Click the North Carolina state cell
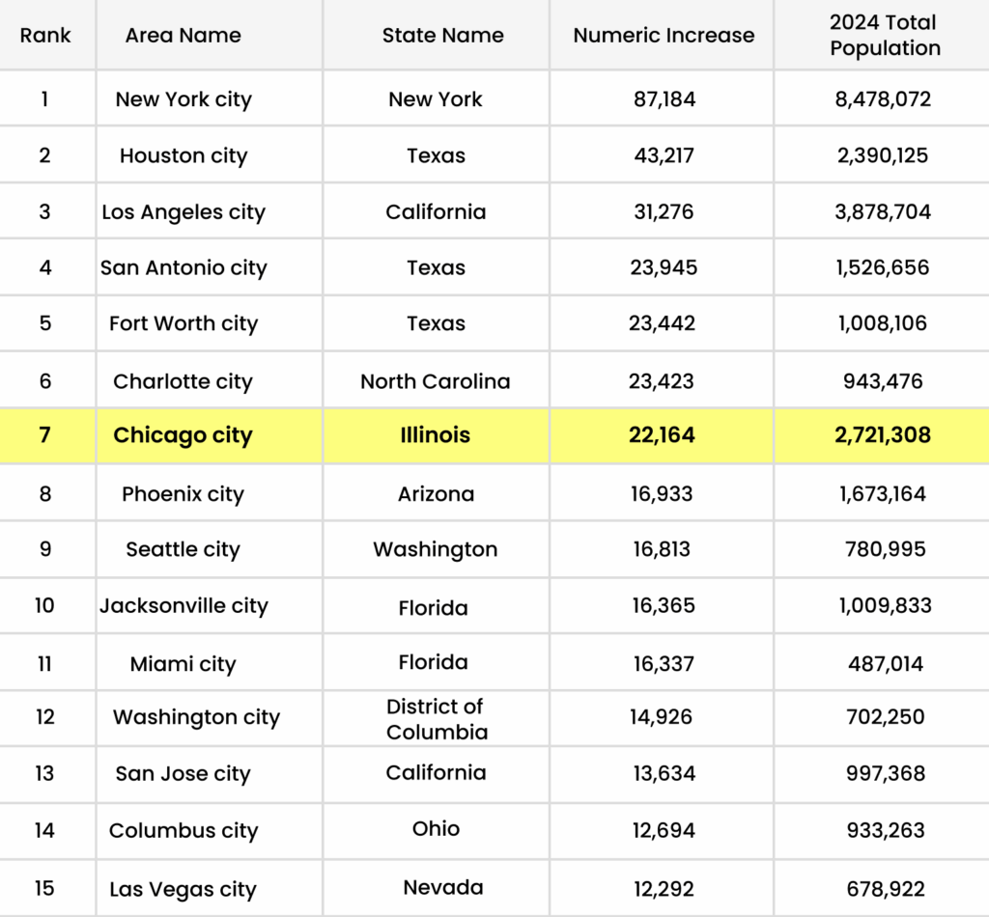This screenshot has width=989, height=917. coord(436,381)
